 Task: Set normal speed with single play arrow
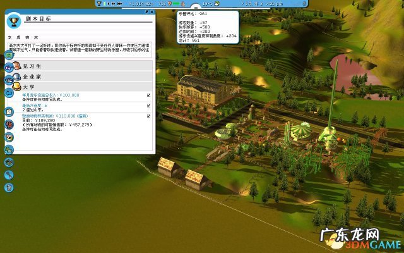(x=109, y=4)
